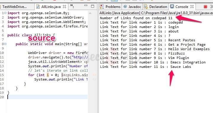Click the Problems tab icon

[x=102, y=6]
